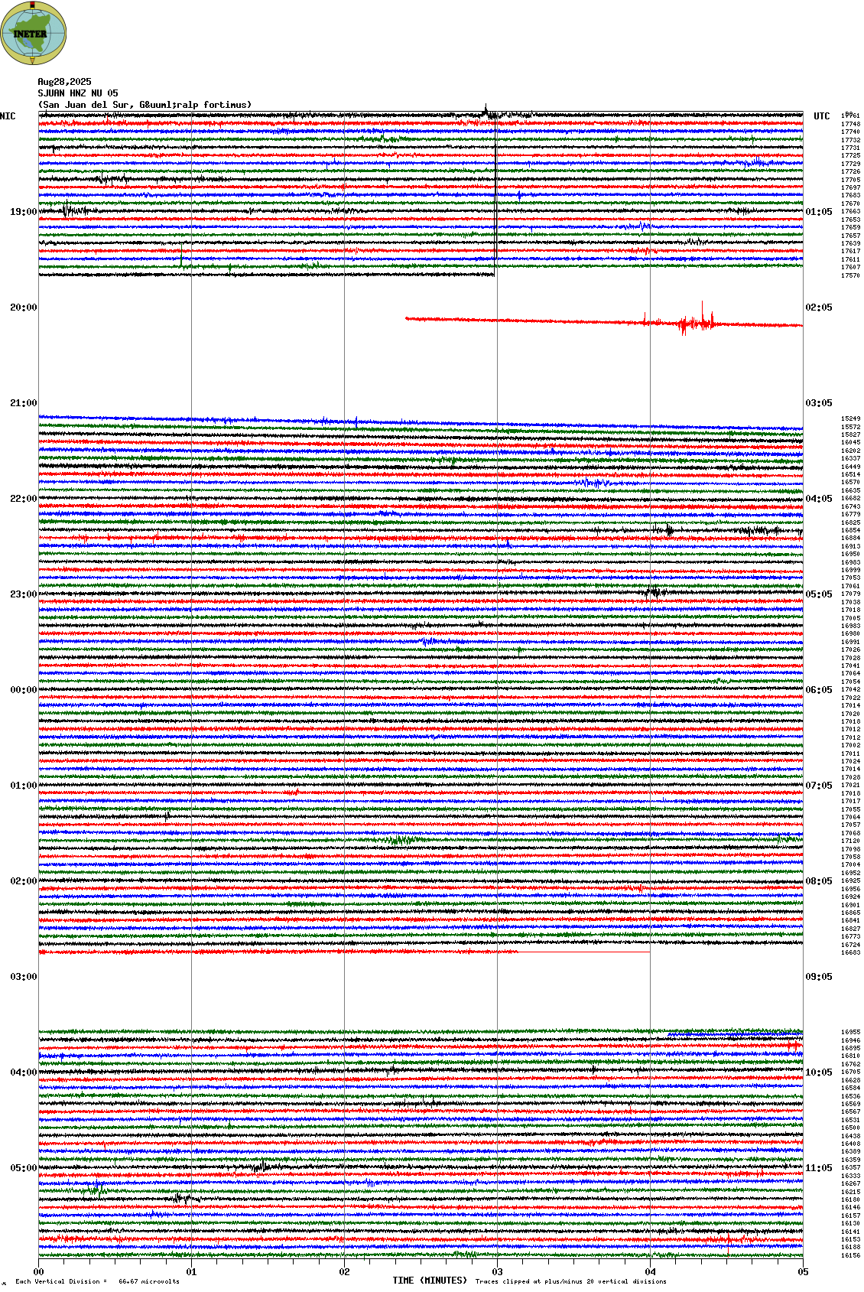
Task: Select the 19:00 local time marker
Action: (x=23, y=212)
